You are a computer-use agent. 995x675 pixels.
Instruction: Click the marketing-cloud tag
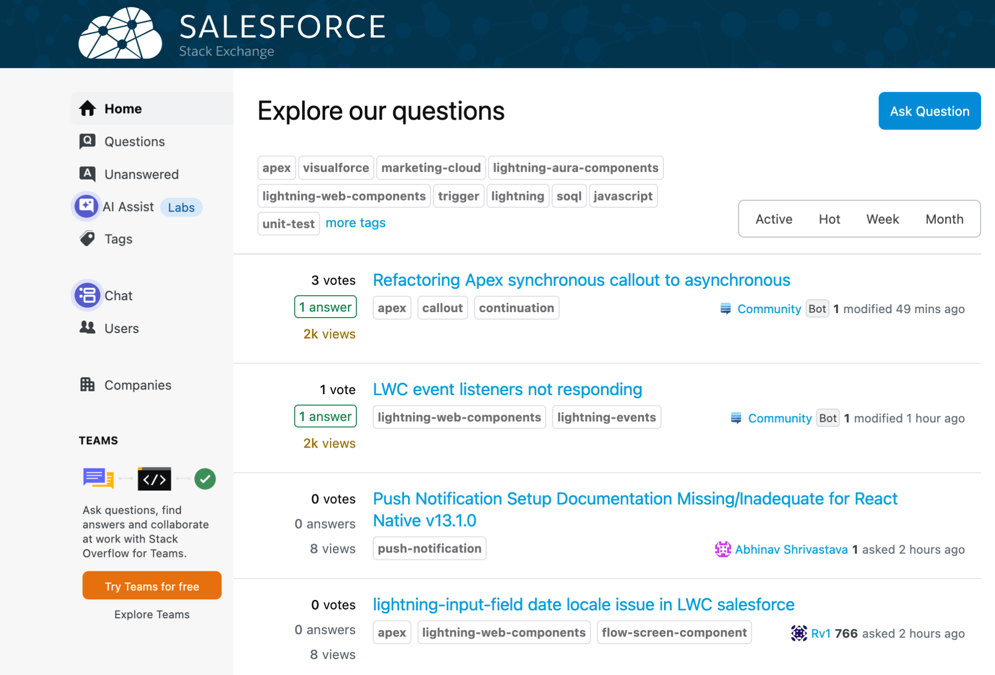click(x=431, y=168)
